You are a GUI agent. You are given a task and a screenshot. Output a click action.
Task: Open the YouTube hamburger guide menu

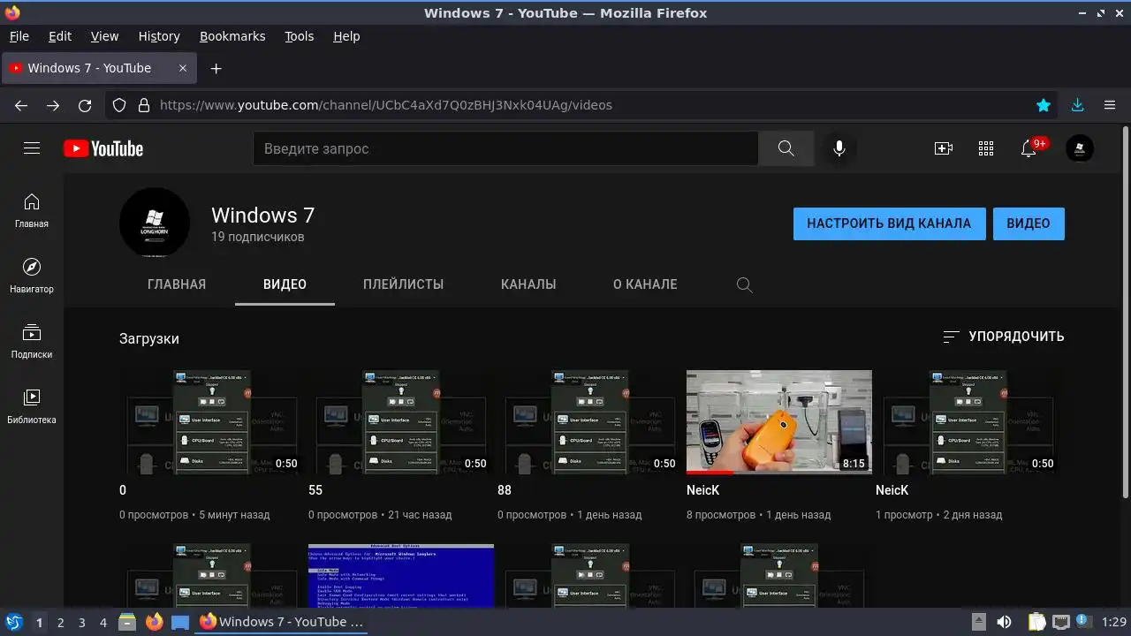tap(32, 148)
